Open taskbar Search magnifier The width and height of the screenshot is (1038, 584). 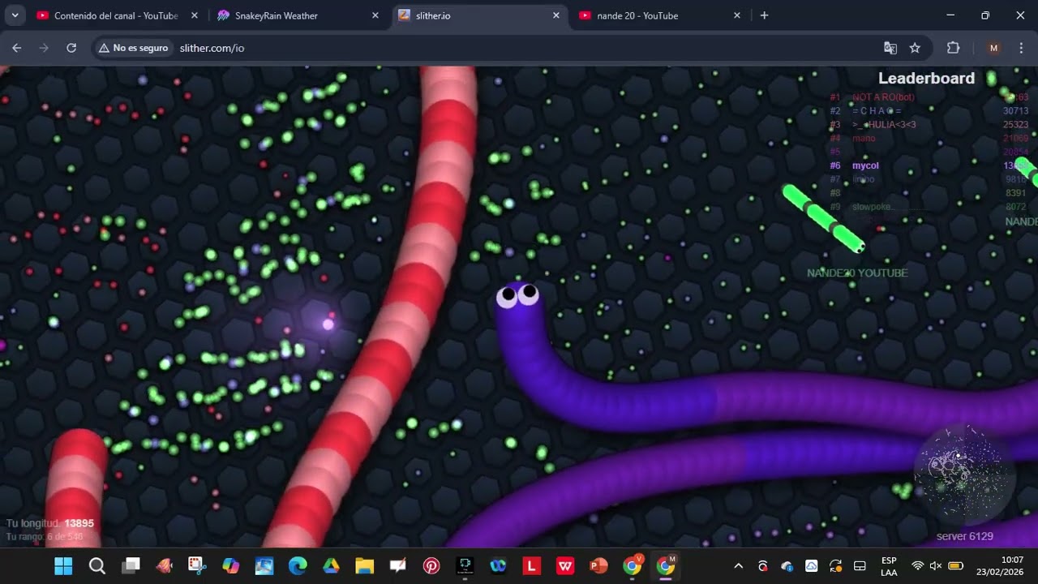97,566
